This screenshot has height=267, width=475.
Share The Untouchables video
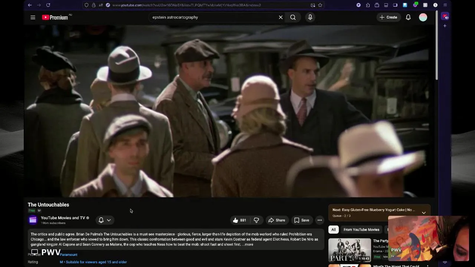tap(276, 220)
